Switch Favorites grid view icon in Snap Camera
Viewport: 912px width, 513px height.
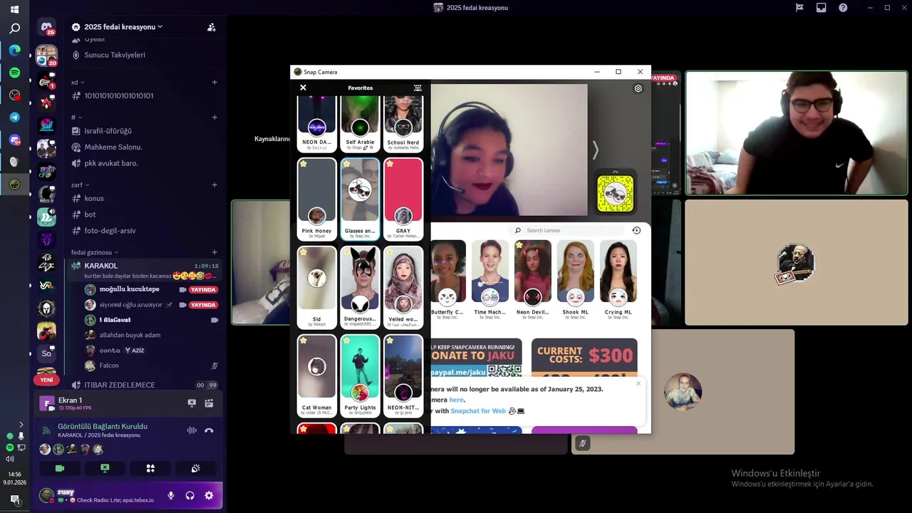tap(418, 88)
